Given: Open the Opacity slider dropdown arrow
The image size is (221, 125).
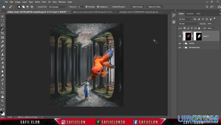Looking at the screenshot, I should [214, 24].
